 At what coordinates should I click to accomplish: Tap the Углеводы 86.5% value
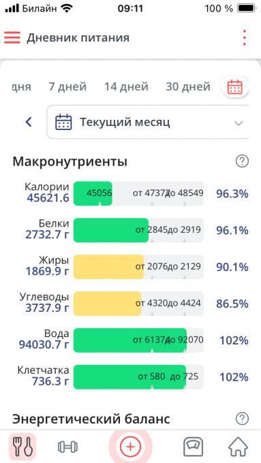(x=232, y=304)
